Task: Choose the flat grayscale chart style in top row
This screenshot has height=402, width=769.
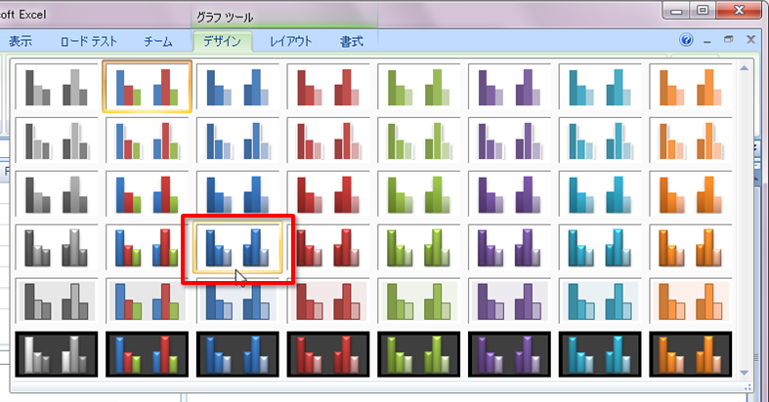Action: coord(57,87)
